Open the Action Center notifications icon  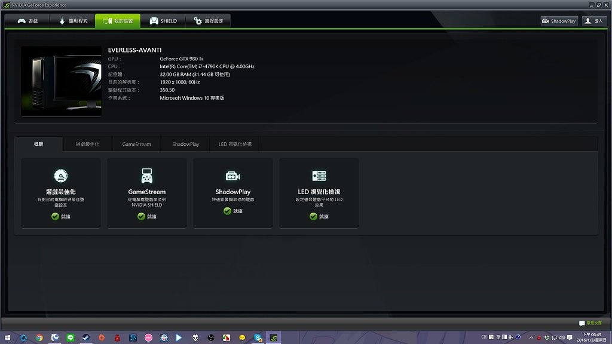570,338
